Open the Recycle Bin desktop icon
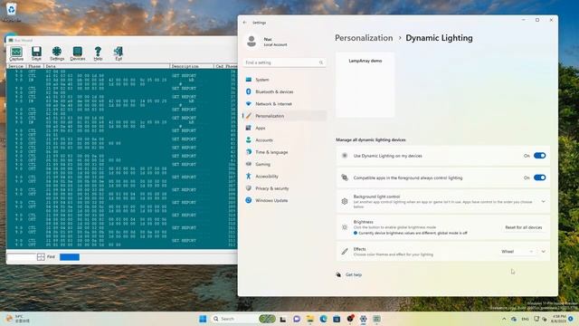The width and height of the screenshot is (579, 326). [x=12, y=12]
